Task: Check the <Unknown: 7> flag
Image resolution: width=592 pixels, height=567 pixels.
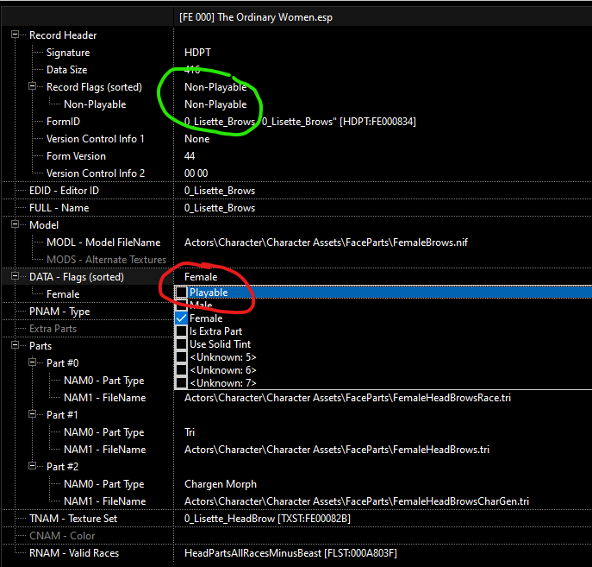Action: click(x=181, y=383)
